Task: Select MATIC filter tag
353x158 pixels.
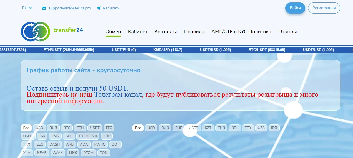Action: pos(100,144)
